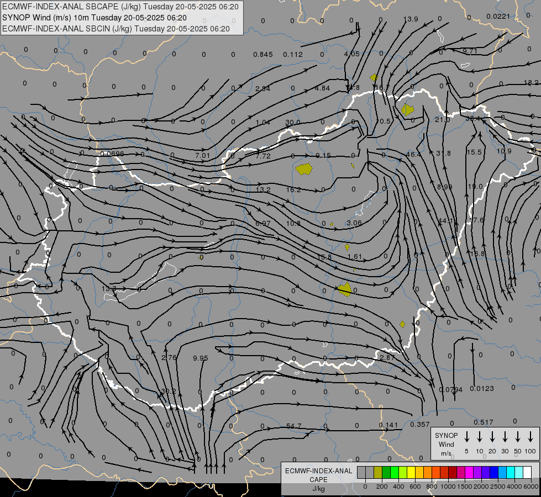Select the dark red swatch near 1000

(x=453, y=473)
